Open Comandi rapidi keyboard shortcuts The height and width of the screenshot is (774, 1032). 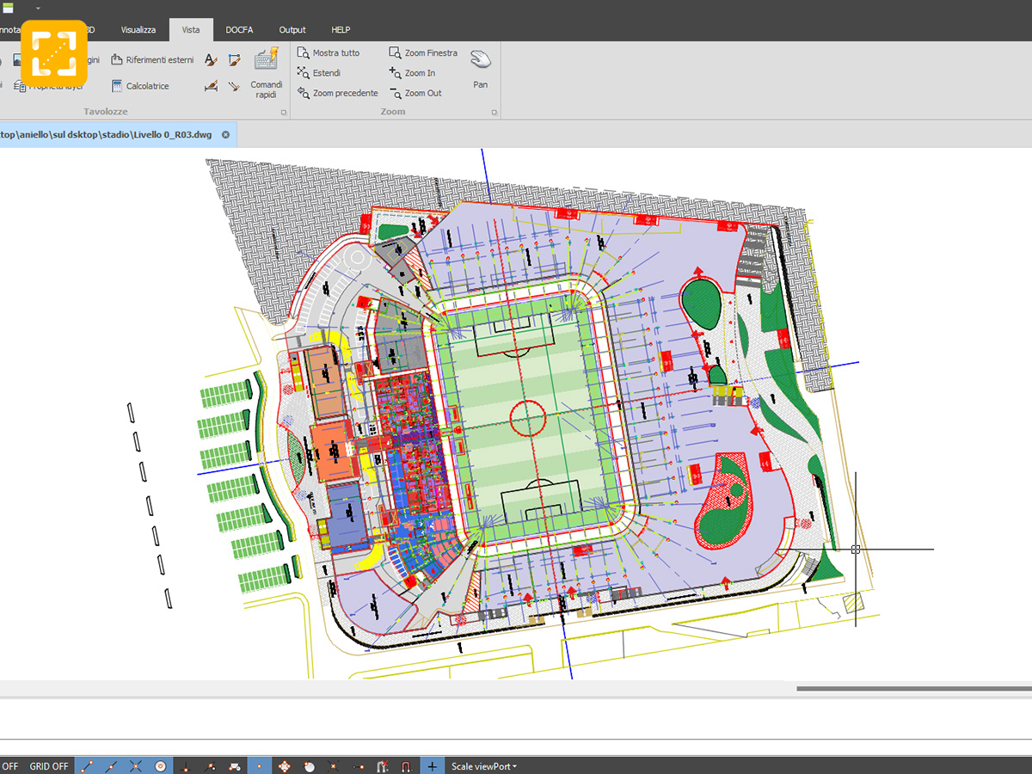pyautogui.click(x=266, y=73)
